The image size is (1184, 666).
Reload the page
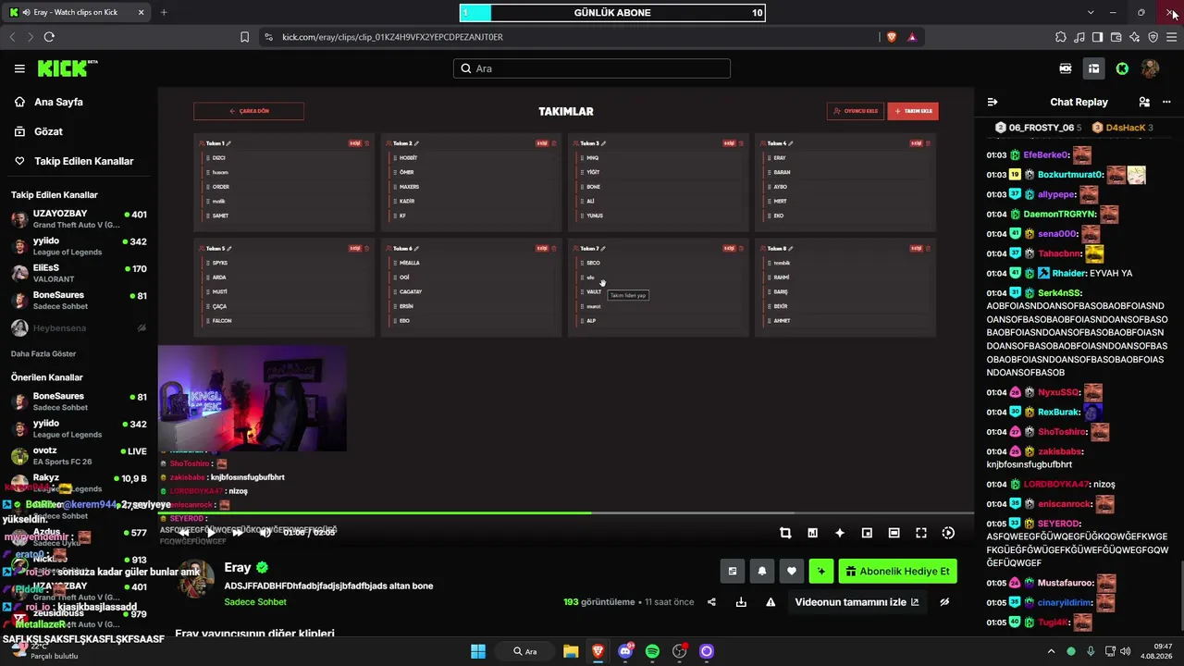pos(49,37)
